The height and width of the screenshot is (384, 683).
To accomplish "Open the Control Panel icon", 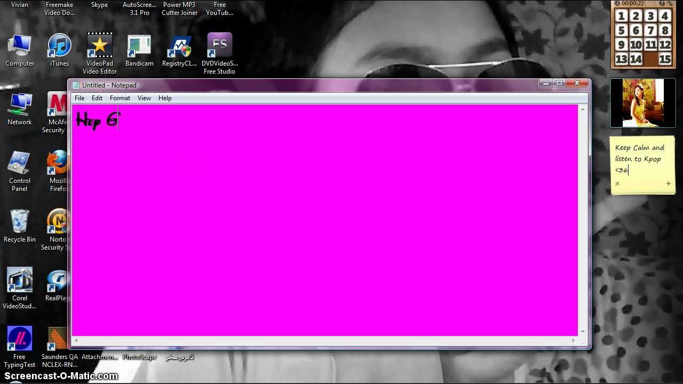I will point(20,171).
